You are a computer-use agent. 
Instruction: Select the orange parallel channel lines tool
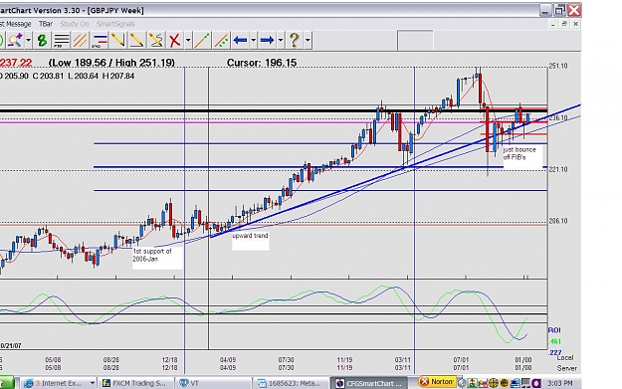[x=81, y=40]
